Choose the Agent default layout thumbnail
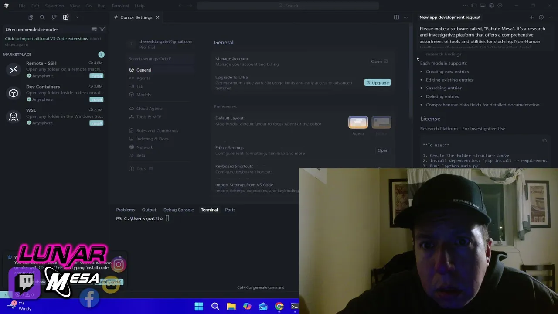Viewport: 558px width, 314px height. tap(358, 123)
